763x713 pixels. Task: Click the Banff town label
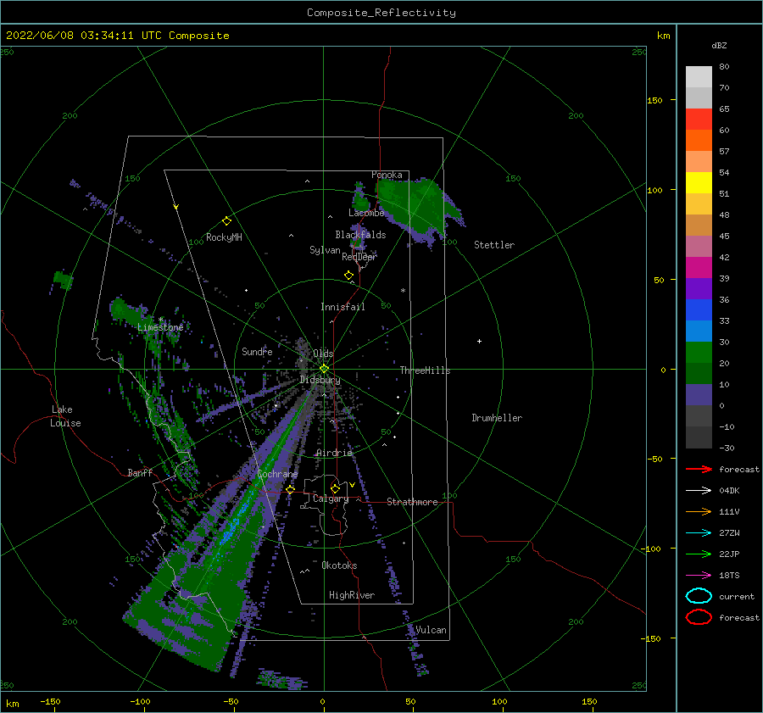pyautogui.click(x=140, y=472)
